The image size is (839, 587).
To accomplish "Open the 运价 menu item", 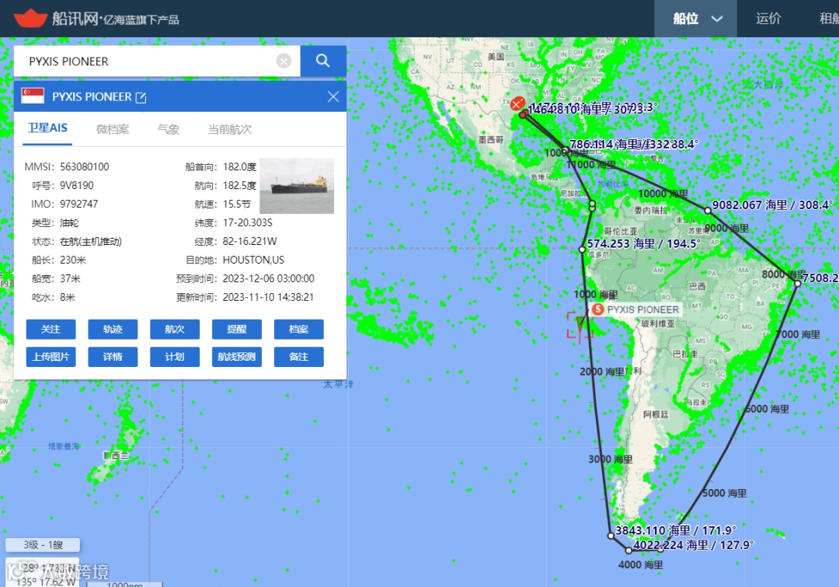I will pyautogui.click(x=768, y=19).
